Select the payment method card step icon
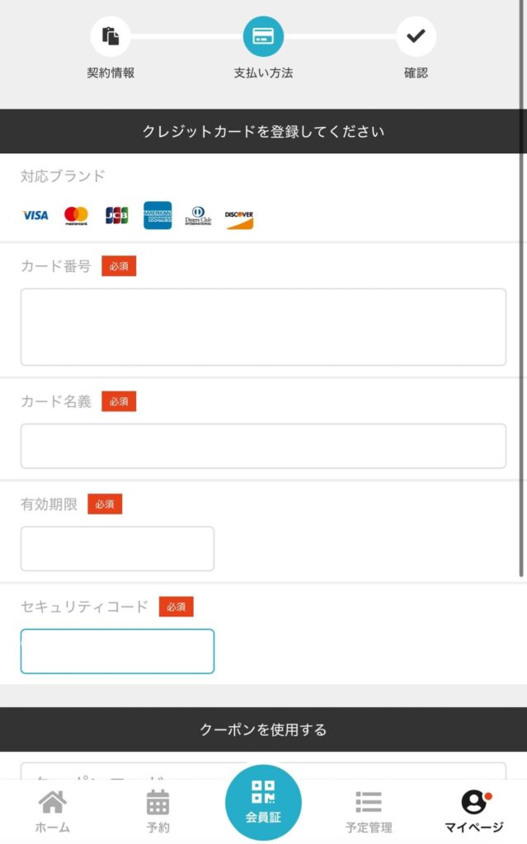 coord(263,36)
